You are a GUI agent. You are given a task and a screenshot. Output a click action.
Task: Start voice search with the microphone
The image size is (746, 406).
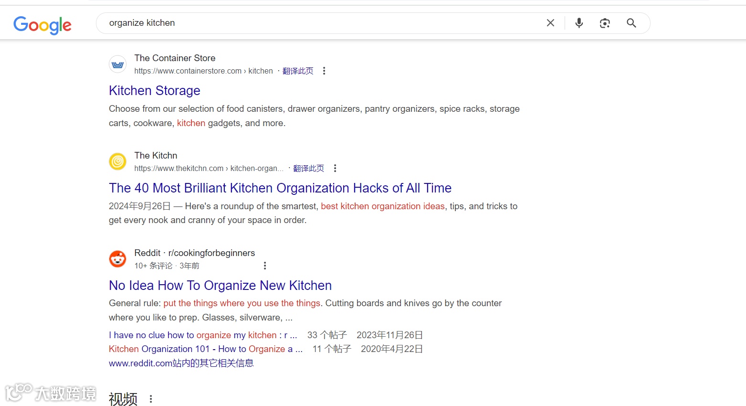579,23
